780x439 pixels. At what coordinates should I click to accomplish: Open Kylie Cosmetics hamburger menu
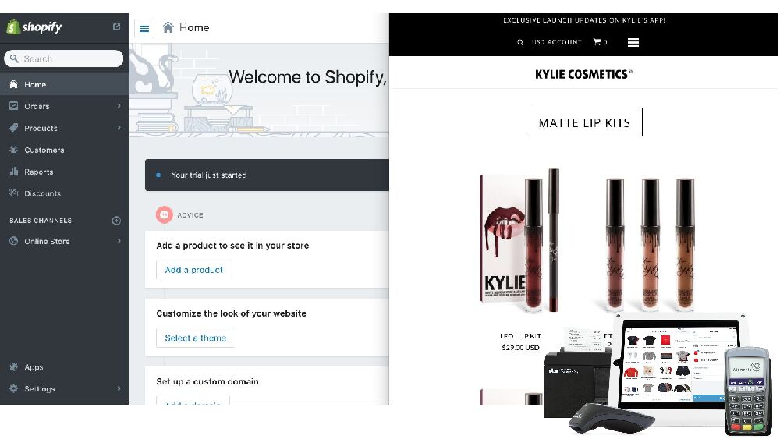[x=633, y=42]
